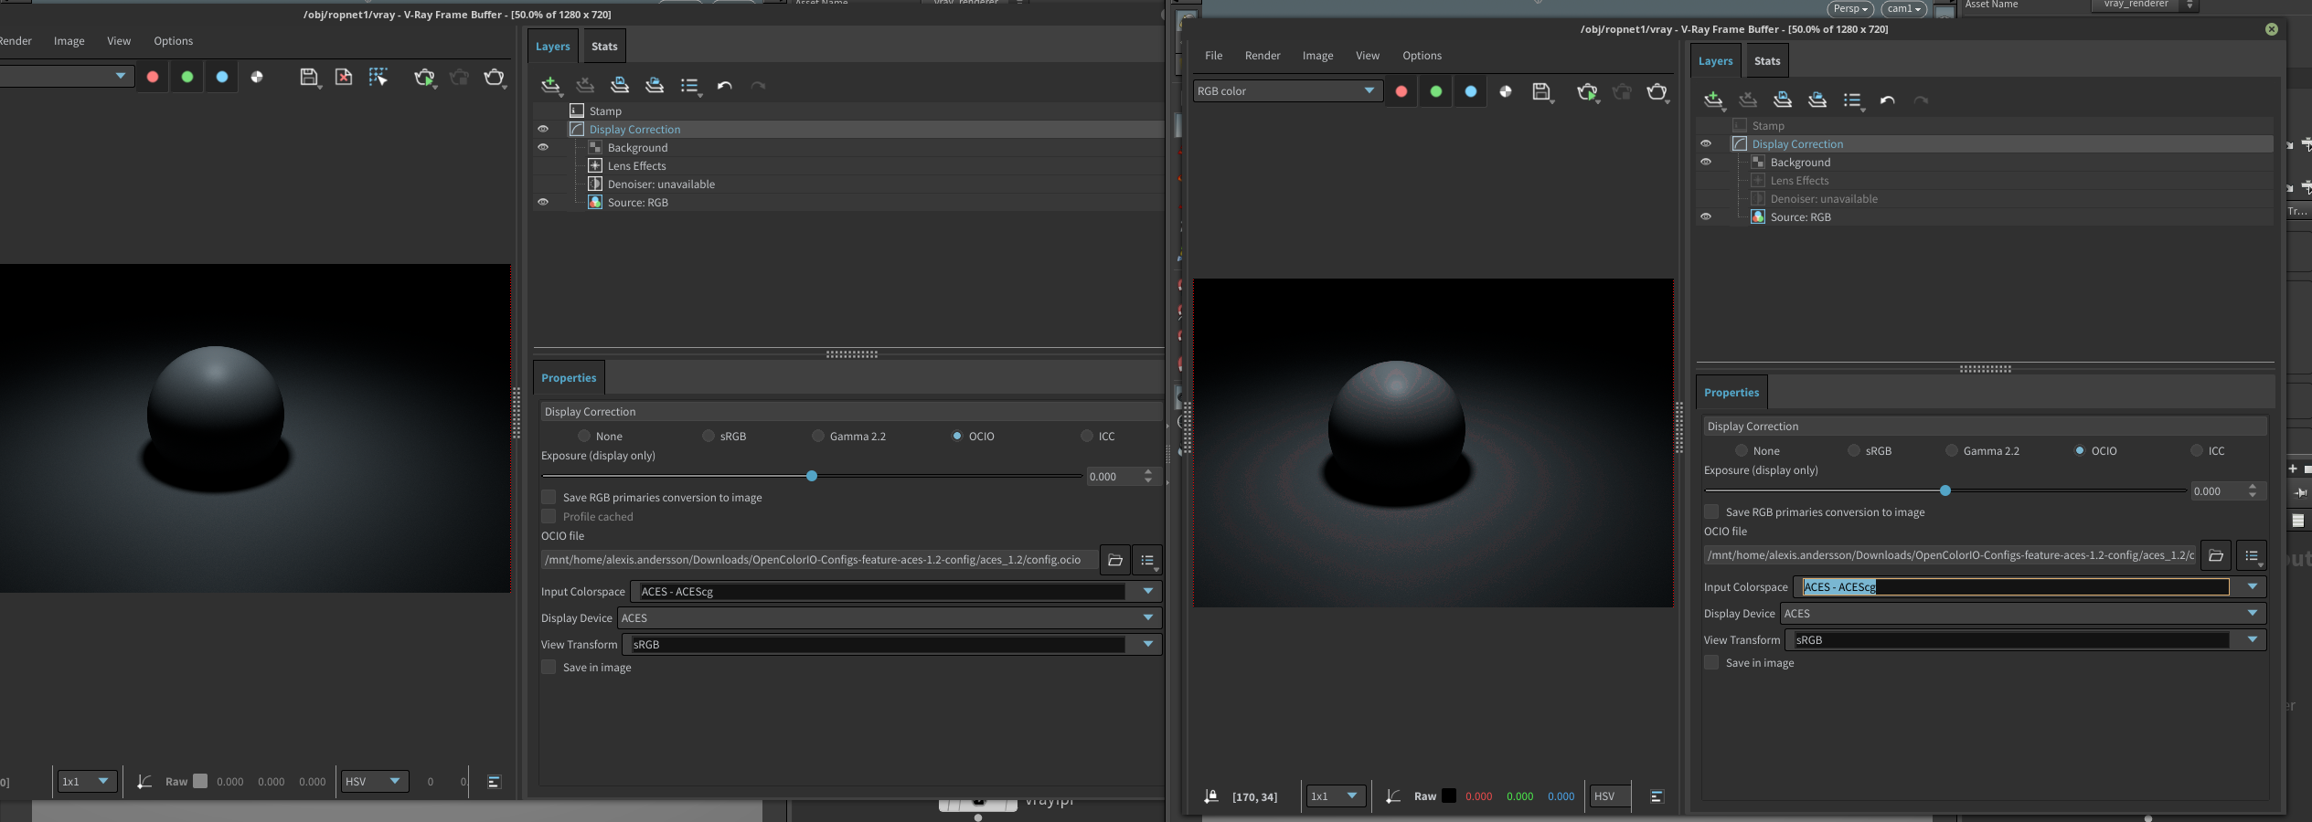Select Stamp layer in left Layers

point(605,111)
